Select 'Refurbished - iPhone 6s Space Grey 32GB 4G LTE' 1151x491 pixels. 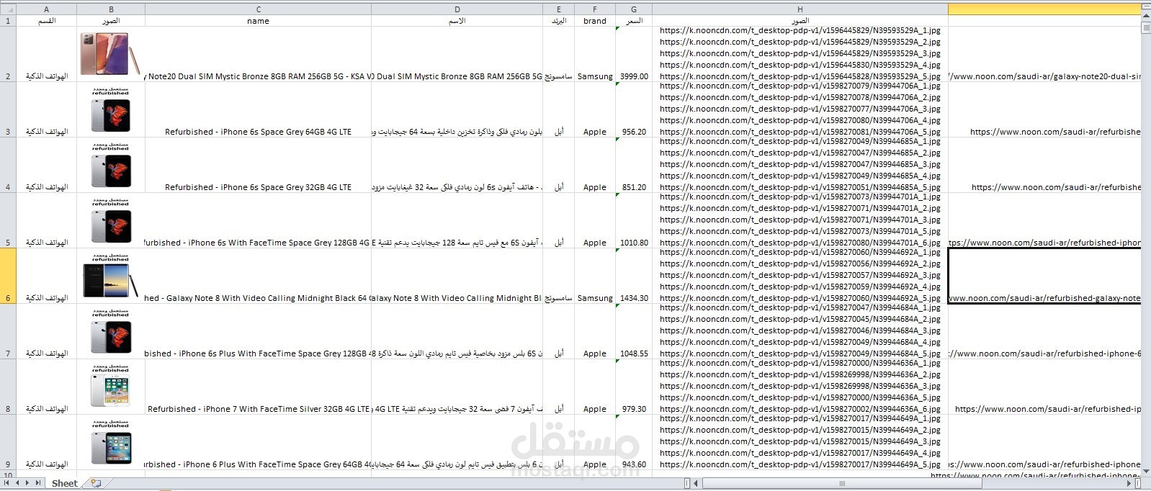point(259,166)
